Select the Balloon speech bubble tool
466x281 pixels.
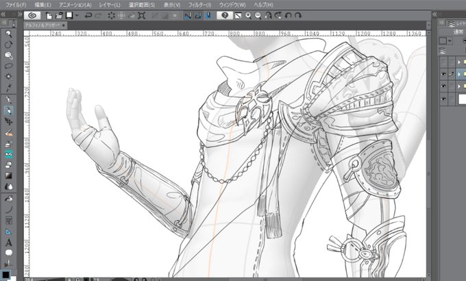(x=9, y=253)
